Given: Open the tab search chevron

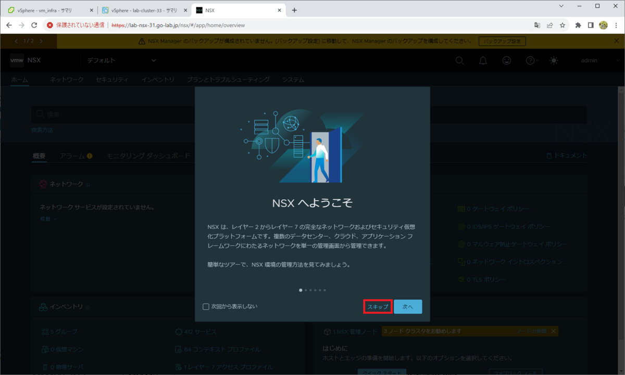Looking at the screenshot, I should pos(561,6).
